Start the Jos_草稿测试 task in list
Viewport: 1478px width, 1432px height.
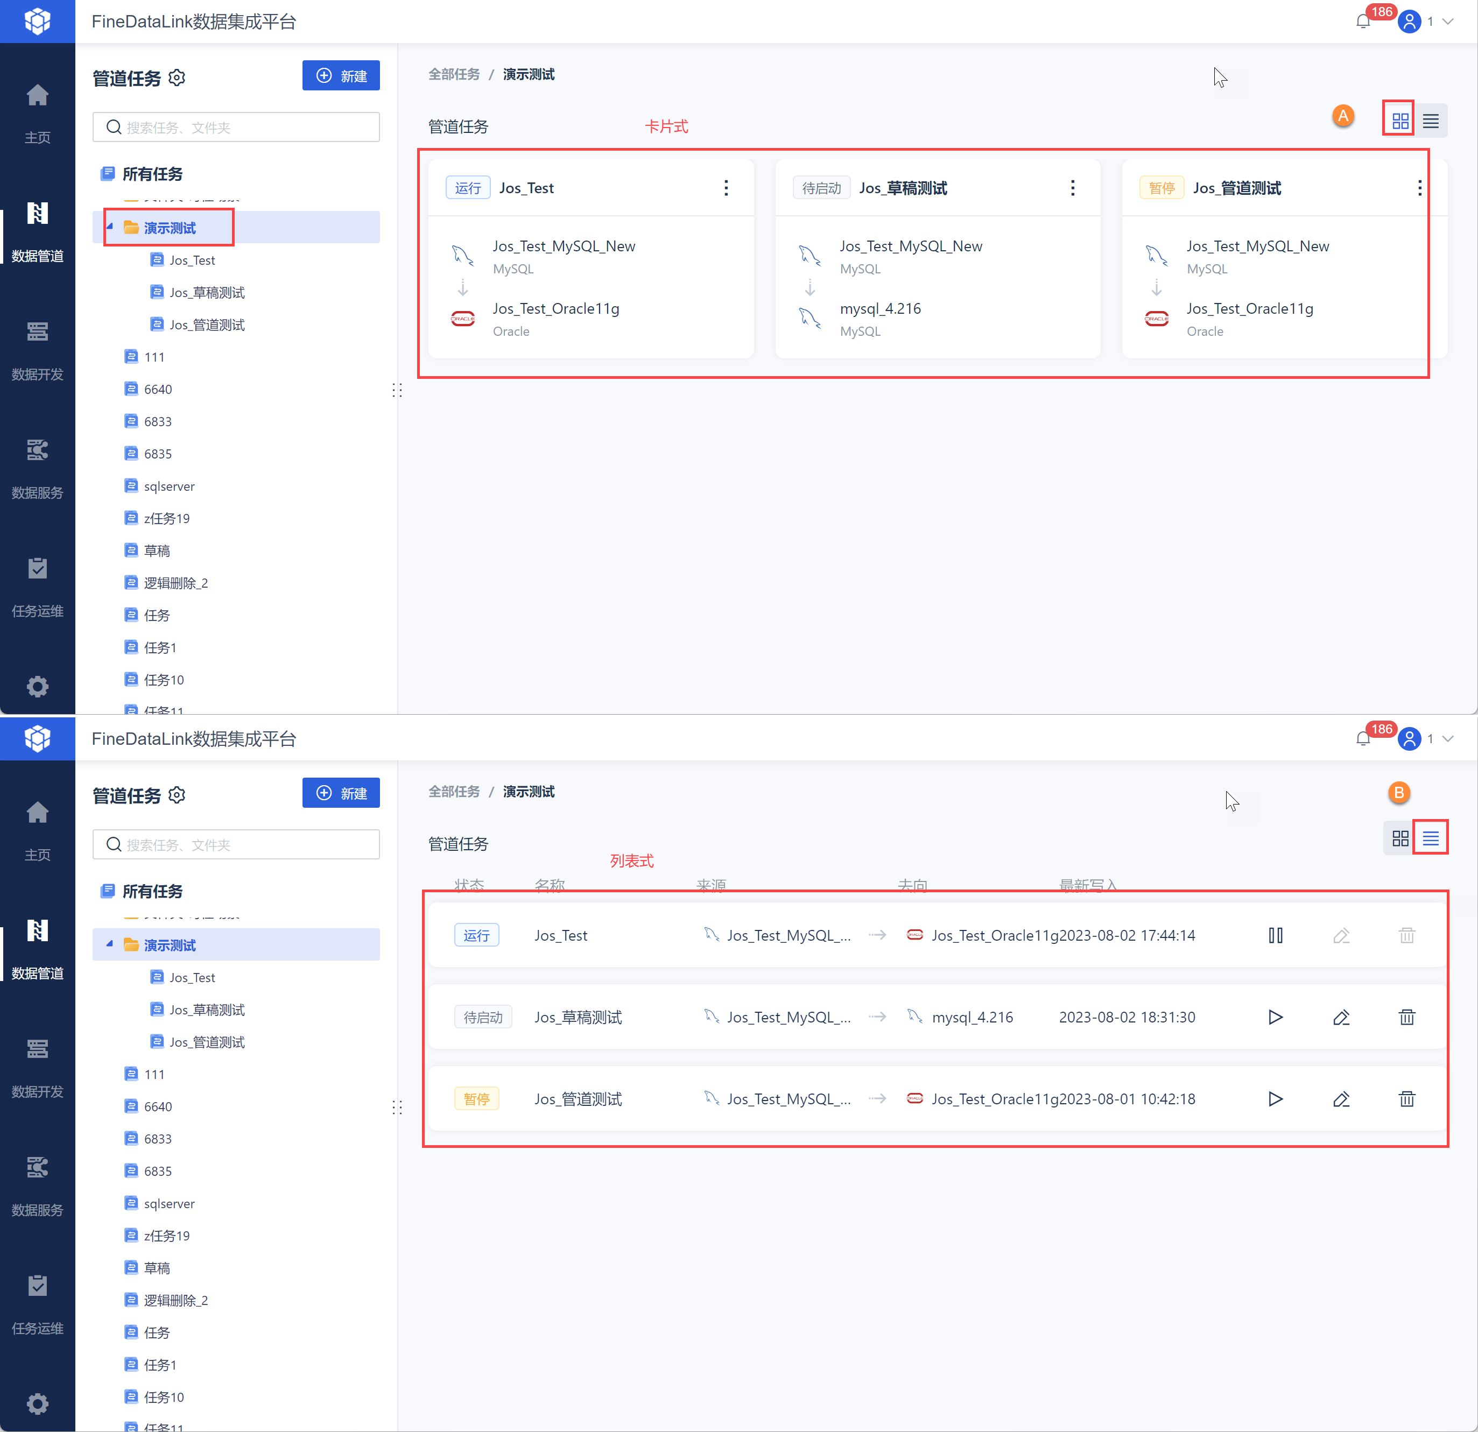pyautogui.click(x=1275, y=1017)
